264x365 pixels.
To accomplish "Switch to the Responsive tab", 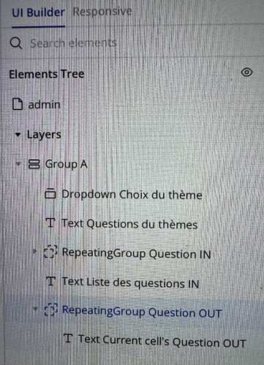I will coord(102,12).
